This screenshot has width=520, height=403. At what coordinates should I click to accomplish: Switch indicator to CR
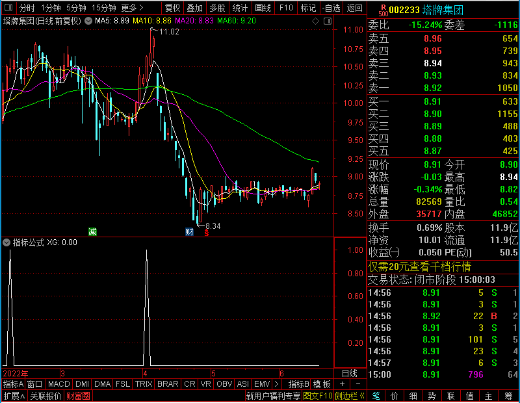190,384
